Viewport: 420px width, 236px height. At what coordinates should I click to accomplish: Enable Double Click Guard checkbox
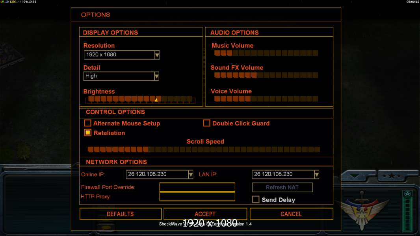point(206,123)
